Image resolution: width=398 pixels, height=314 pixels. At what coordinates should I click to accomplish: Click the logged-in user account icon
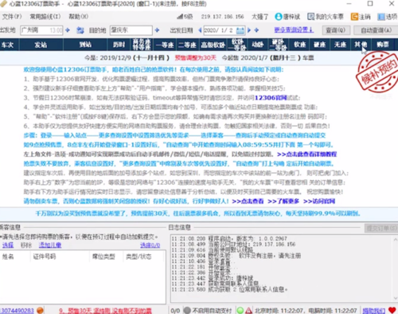point(279,17)
